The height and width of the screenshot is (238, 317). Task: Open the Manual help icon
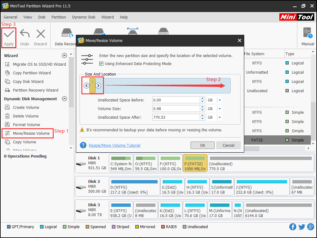pos(308,33)
